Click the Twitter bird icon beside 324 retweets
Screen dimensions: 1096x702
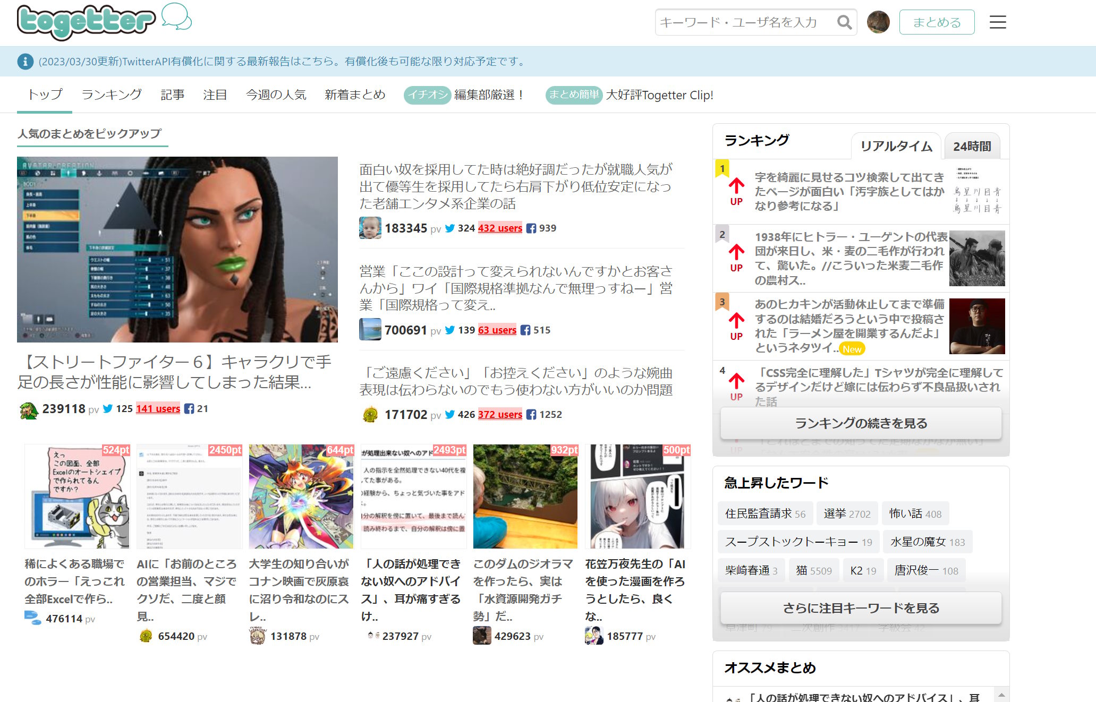point(449,228)
